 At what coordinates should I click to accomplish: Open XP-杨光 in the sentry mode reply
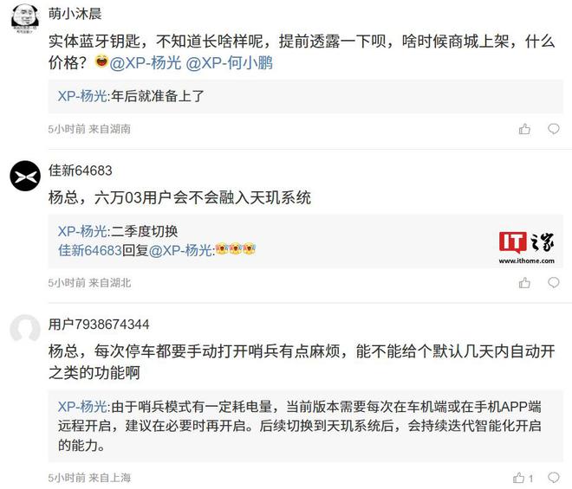coord(82,406)
